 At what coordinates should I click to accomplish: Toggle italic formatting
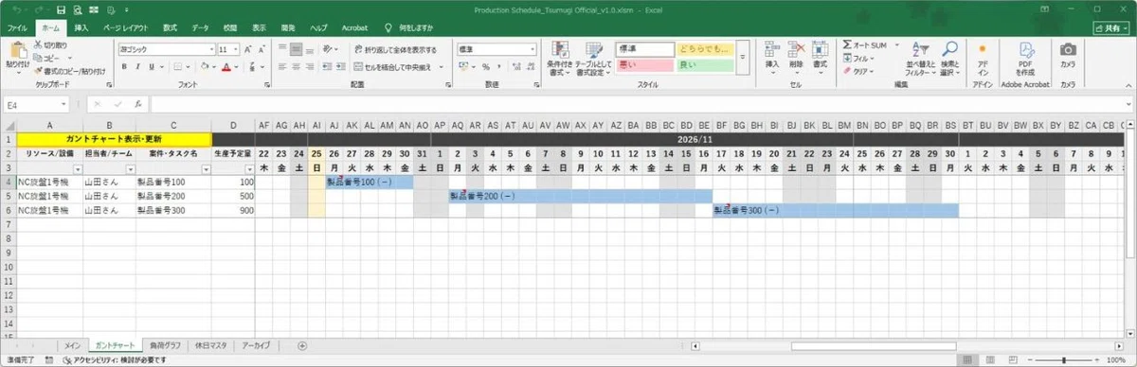click(x=136, y=66)
